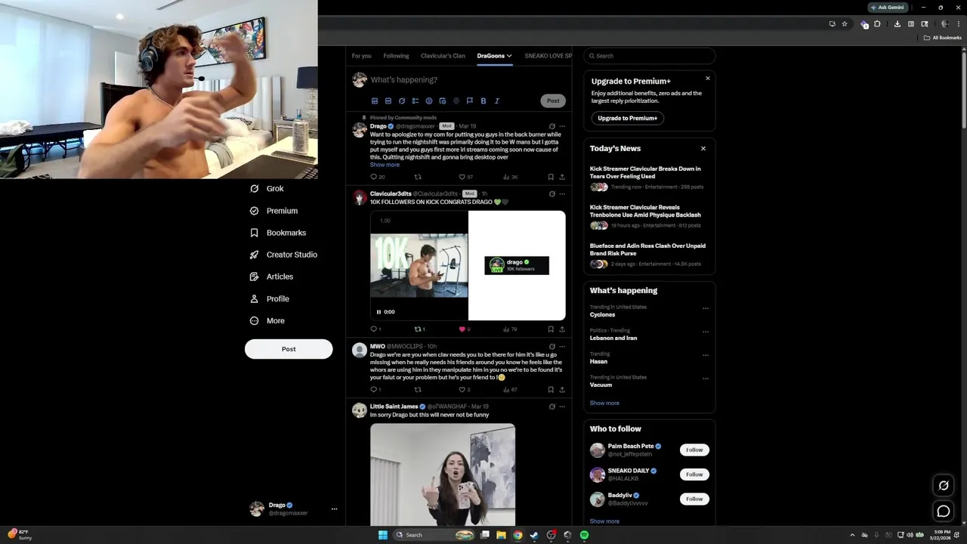967x544 pixels.
Task: Expand the DraGoons tab dropdown chevron
Action: 509,56
